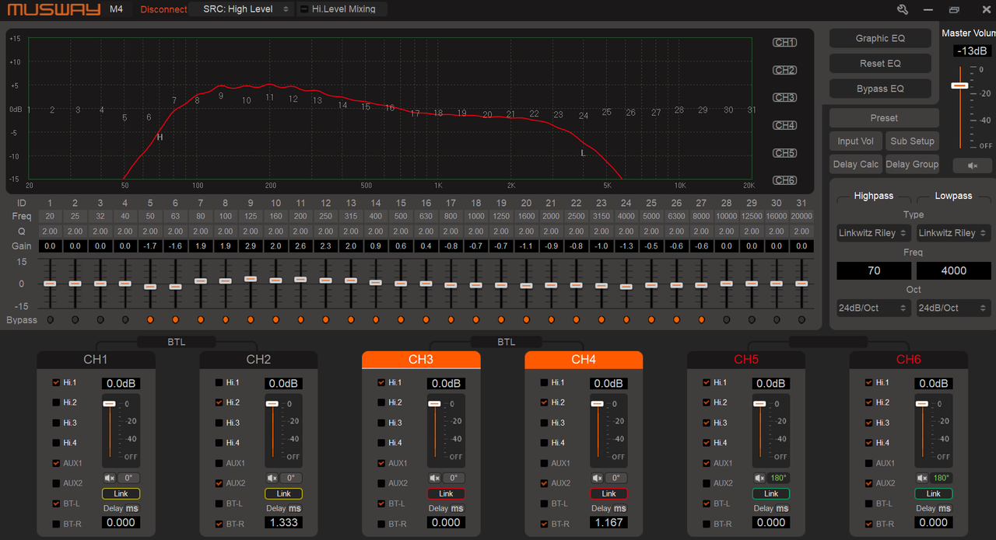
Task: Toggle CH3 phase 0° button
Action: point(454,478)
